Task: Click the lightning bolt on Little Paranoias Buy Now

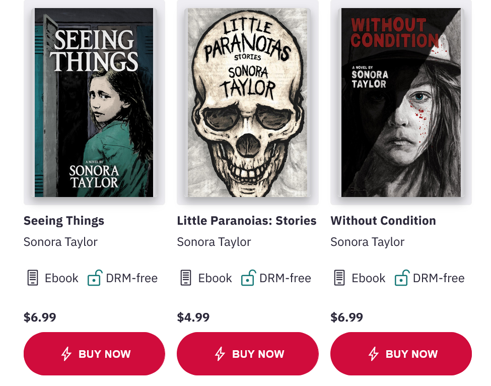Action: pos(220,354)
